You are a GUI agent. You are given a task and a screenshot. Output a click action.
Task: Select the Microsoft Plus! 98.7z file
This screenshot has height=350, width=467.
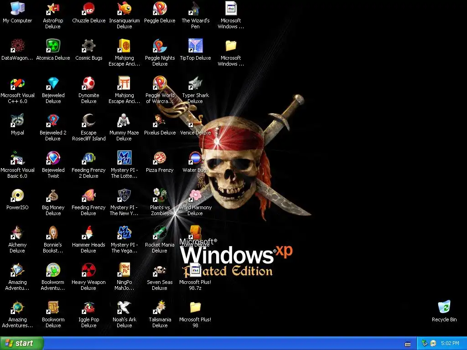point(195,270)
